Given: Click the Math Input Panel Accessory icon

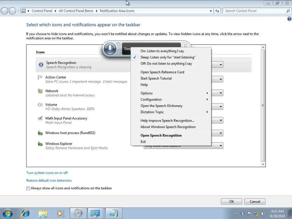Looking at the screenshot, I should [x=40, y=118].
